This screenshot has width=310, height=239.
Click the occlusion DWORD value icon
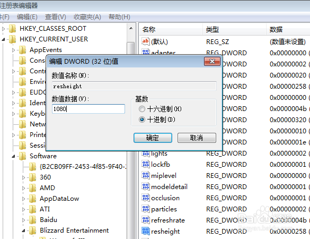pyautogui.click(x=146, y=198)
